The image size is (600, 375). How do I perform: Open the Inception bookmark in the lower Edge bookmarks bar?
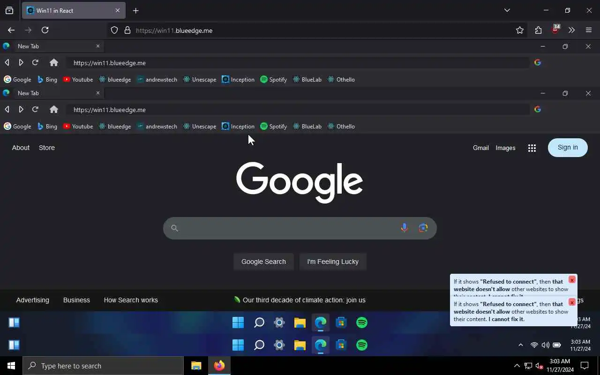(x=238, y=126)
